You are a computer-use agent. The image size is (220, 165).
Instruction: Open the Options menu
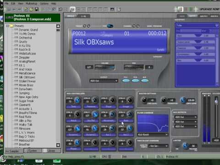pyautogui.click(x=44, y=3)
